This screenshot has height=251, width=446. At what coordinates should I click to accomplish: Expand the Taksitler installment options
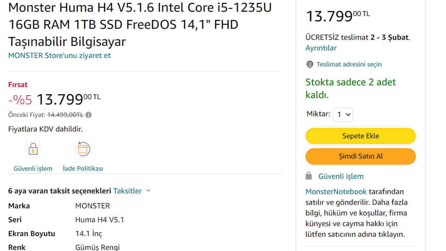128,191
